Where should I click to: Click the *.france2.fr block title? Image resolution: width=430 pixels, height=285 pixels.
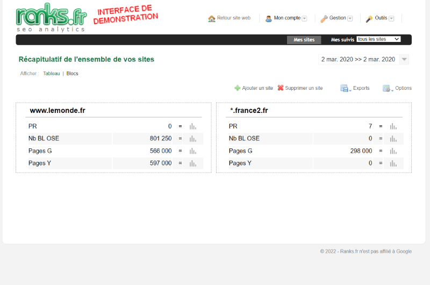pyautogui.click(x=249, y=110)
